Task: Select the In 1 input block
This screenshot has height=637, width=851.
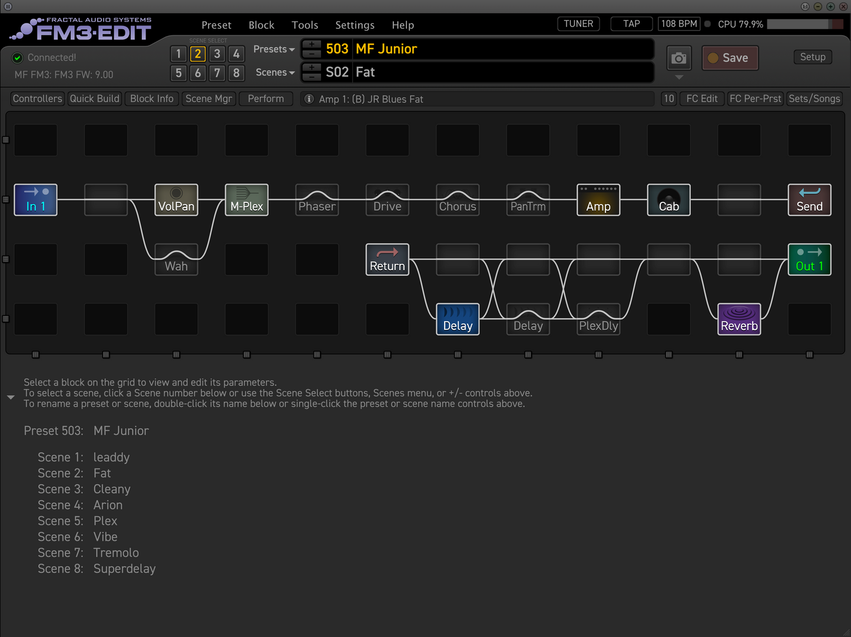Action: tap(35, 200)
